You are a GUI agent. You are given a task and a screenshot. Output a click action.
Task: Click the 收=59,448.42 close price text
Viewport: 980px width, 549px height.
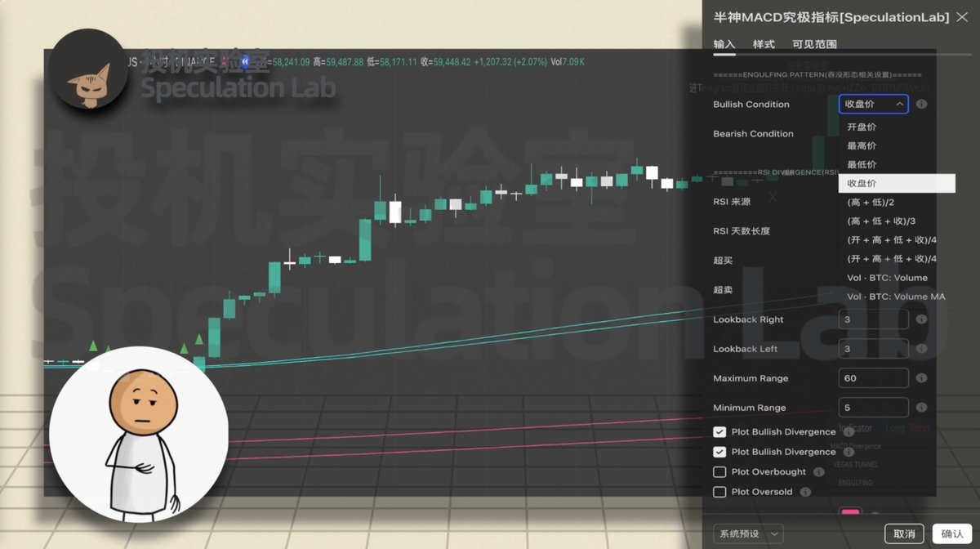(x=446, y=61)
